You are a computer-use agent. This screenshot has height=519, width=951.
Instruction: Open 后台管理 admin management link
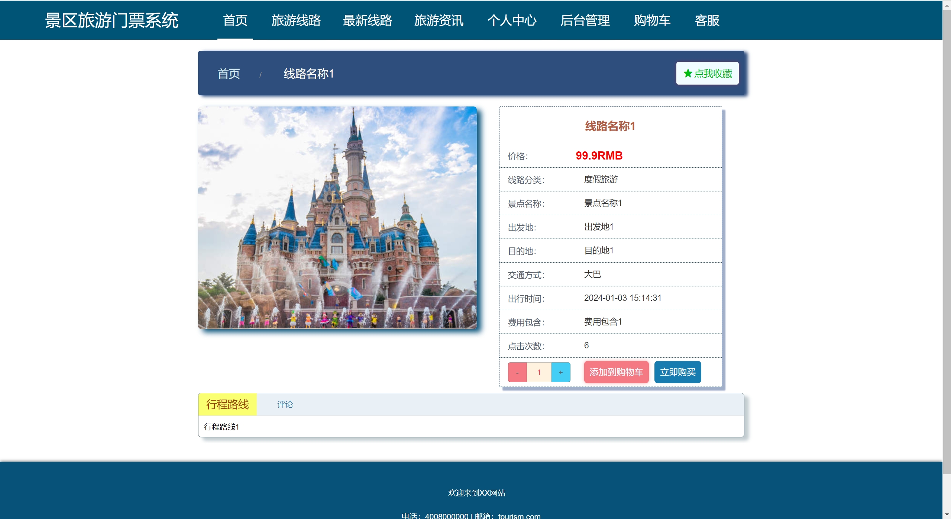(585, 20)
